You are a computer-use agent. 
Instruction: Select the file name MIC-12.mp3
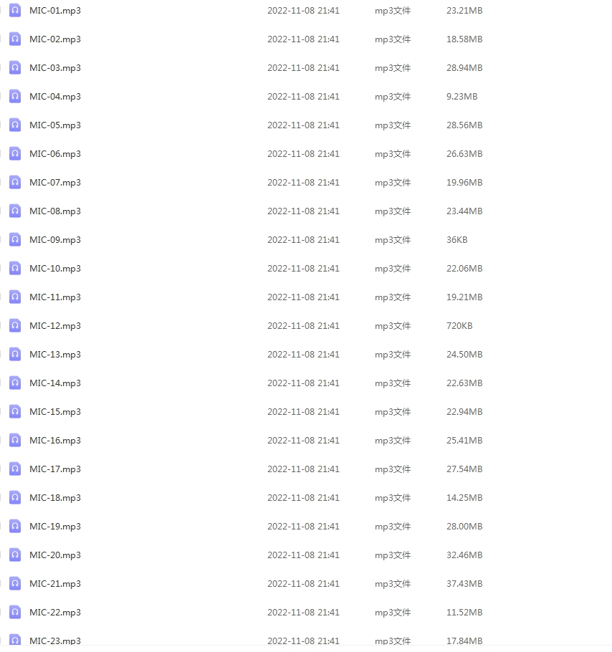pos(55,326)
